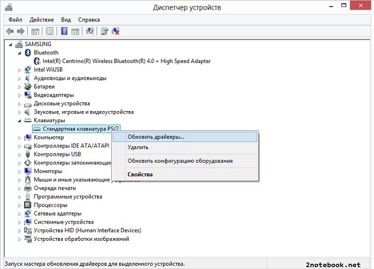Select the Очереди печати label
This screenshot has height=269, width=374.
[54, 188]
